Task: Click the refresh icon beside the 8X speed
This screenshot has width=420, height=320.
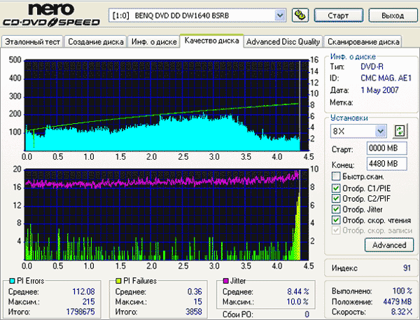Action: (x=400, y=131)
